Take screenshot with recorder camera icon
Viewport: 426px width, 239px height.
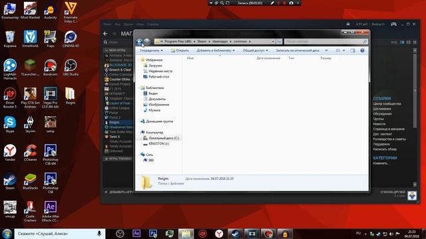291,3
